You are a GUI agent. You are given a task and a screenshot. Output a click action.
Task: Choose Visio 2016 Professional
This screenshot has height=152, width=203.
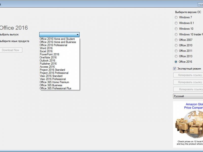(x=59, y=79)
